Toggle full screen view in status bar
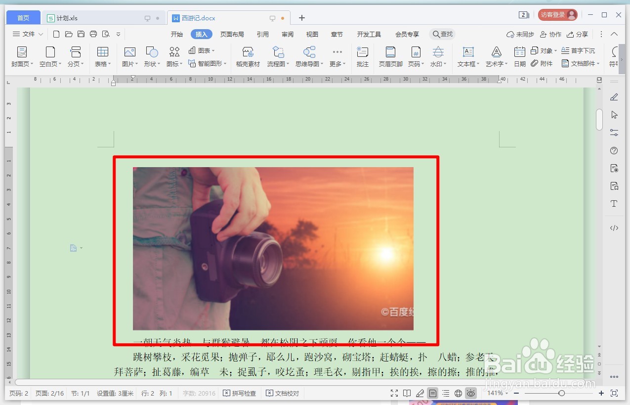Viewport: 630px width, 405px height. [x=394, y=393]
